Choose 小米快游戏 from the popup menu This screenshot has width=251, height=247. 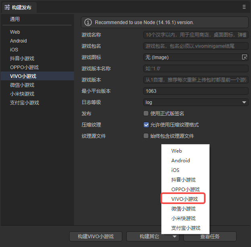185,218
